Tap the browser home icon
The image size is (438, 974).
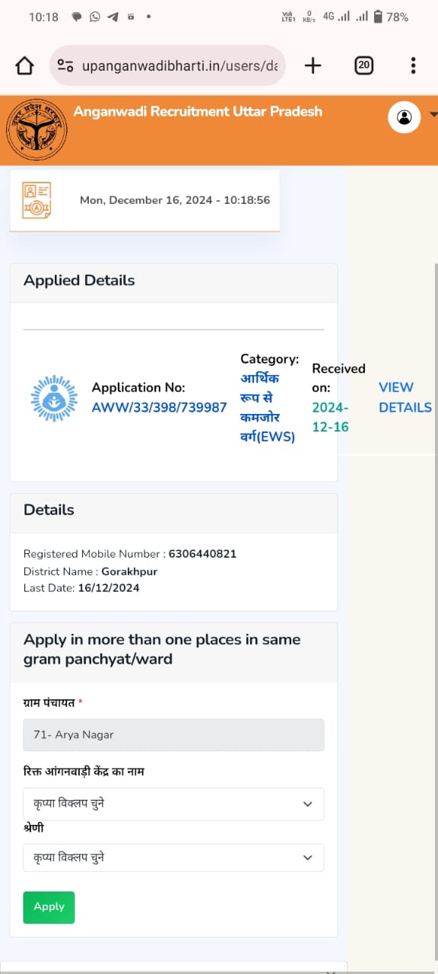(24, 66)
